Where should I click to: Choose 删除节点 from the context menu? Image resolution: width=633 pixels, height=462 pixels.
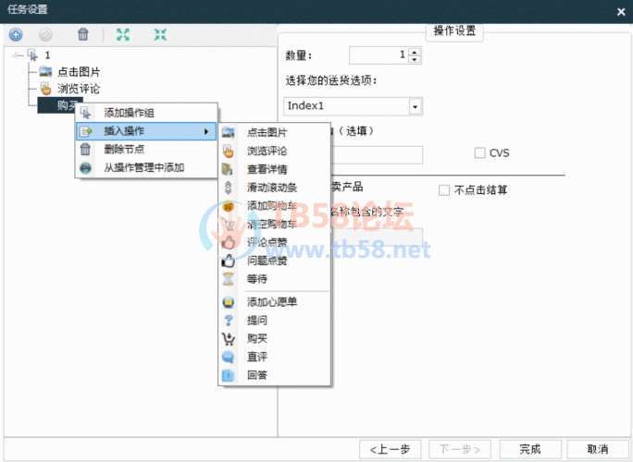[x=146, y=149]
